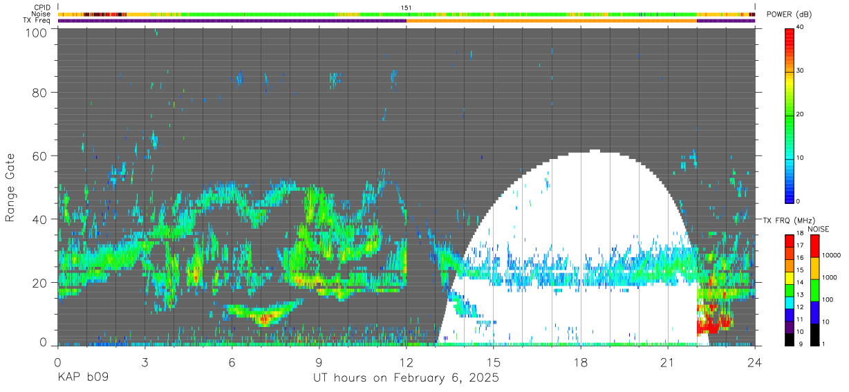
Task: Click the Noise row label at top left
Action: tap(41, 14)
